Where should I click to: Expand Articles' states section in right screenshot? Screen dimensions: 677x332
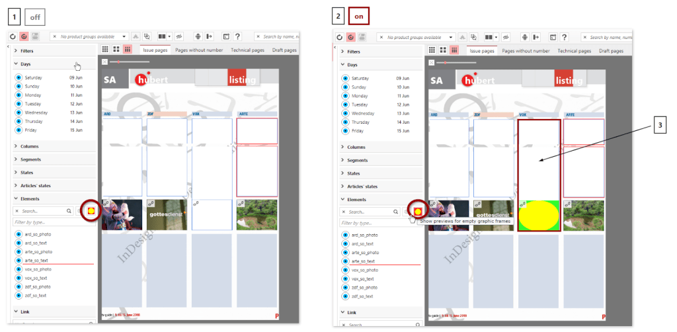coord(381,187)
